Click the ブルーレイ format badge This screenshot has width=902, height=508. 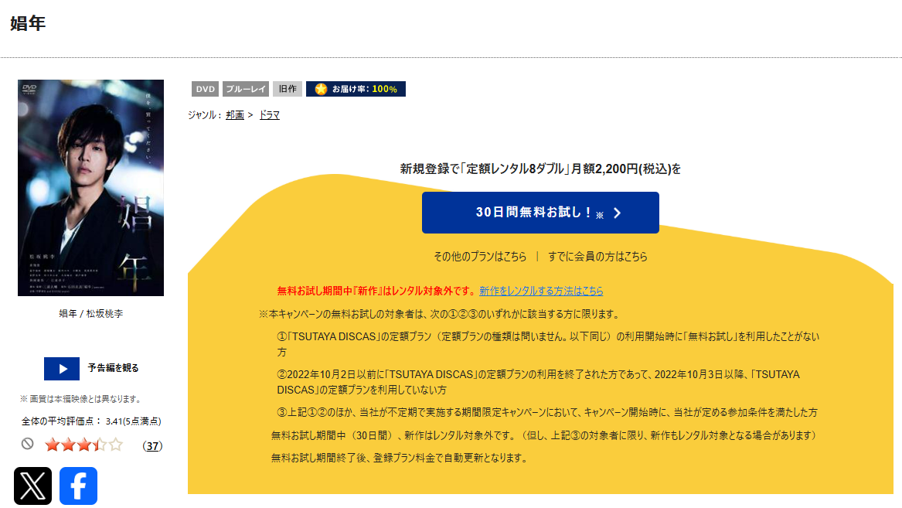tap(246, 88)
